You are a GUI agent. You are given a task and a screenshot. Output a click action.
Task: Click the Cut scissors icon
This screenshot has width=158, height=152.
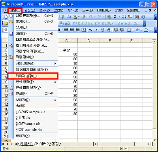[63, 17]
